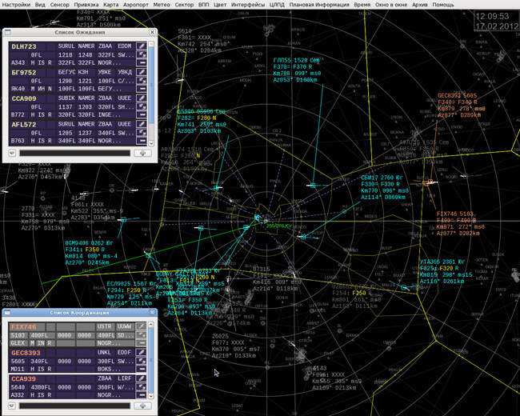Open the Настройки menu
This screenshot has height=416, width=520.
[16, 5]
